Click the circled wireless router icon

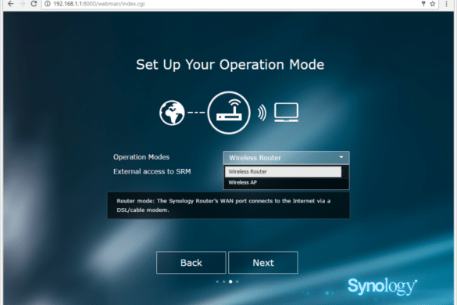(229, 113)
